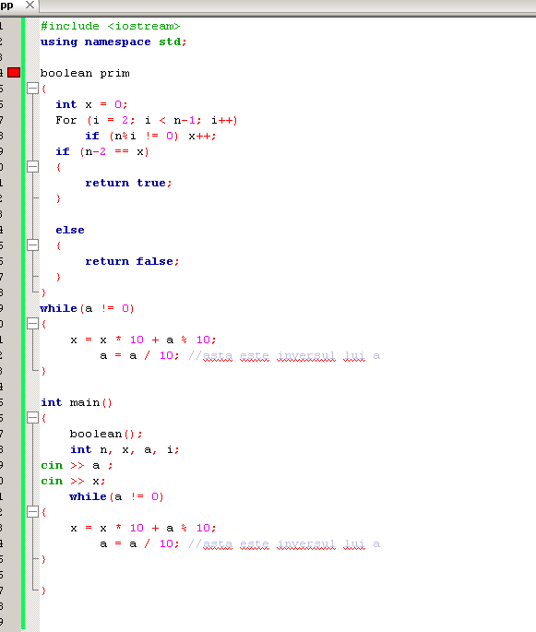Click on 'cin >> a ;' line
Image resolution: width=536 pixels, height=632 pixels.
(x=77, y=466)
